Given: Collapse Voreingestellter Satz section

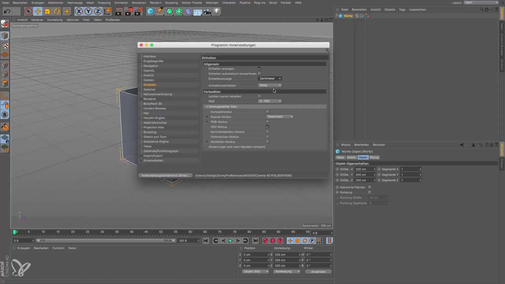Looking at the screenshot, I should pyautogui.click(x=207, y=107).
